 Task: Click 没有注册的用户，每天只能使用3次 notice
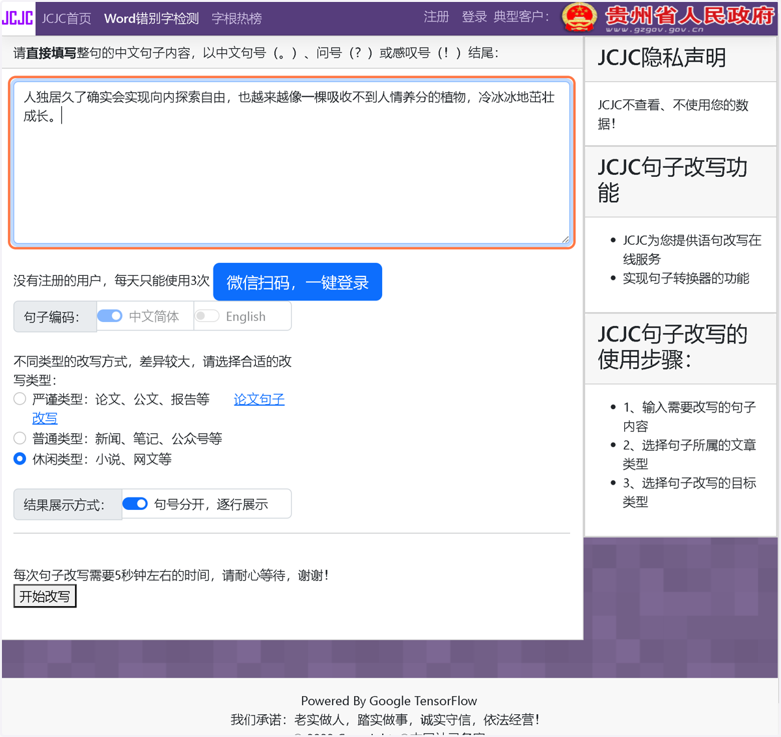[x=111, y=280]
